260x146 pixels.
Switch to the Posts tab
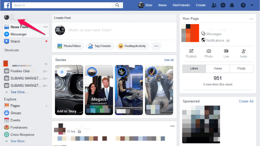[x=241, y=68]
